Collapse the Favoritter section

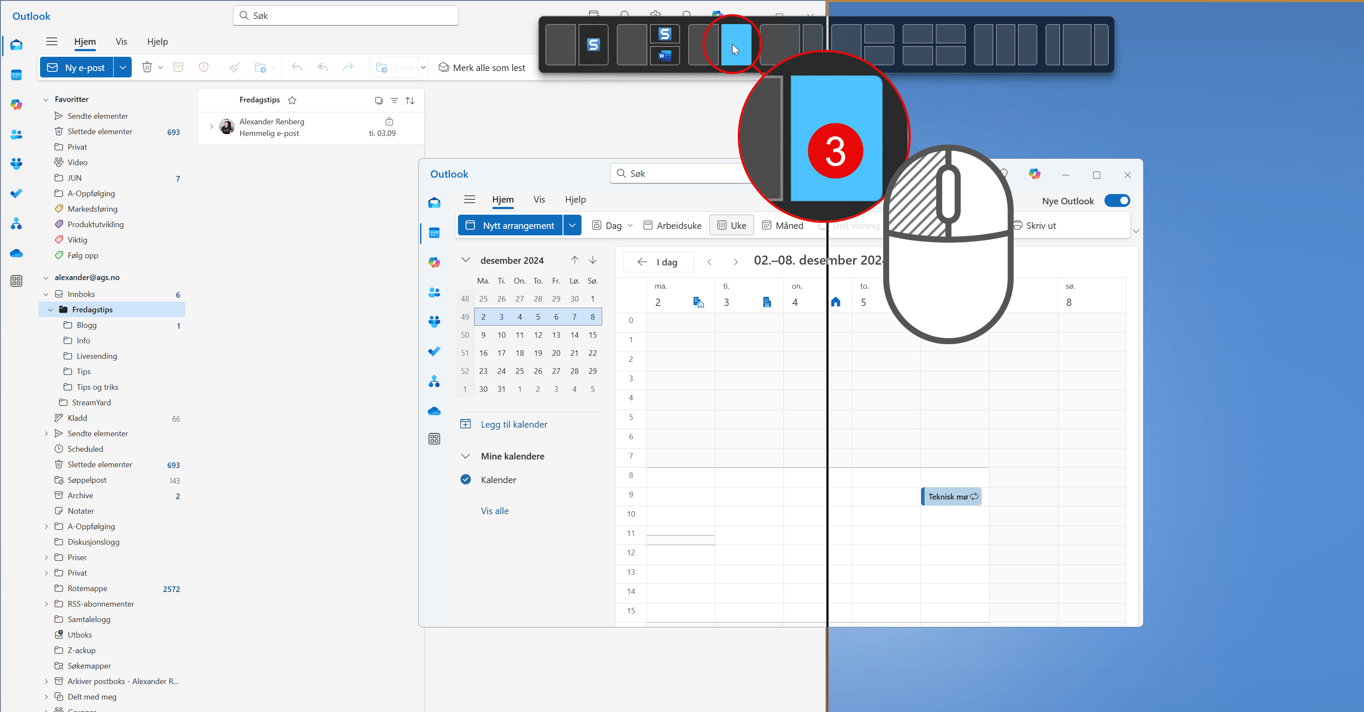tap(46, 99)
